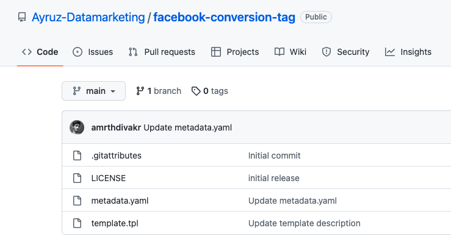Open the facebook-conversion-tag repository link
The width and height of the screenshot is (451, 236).
click(224, 17)
